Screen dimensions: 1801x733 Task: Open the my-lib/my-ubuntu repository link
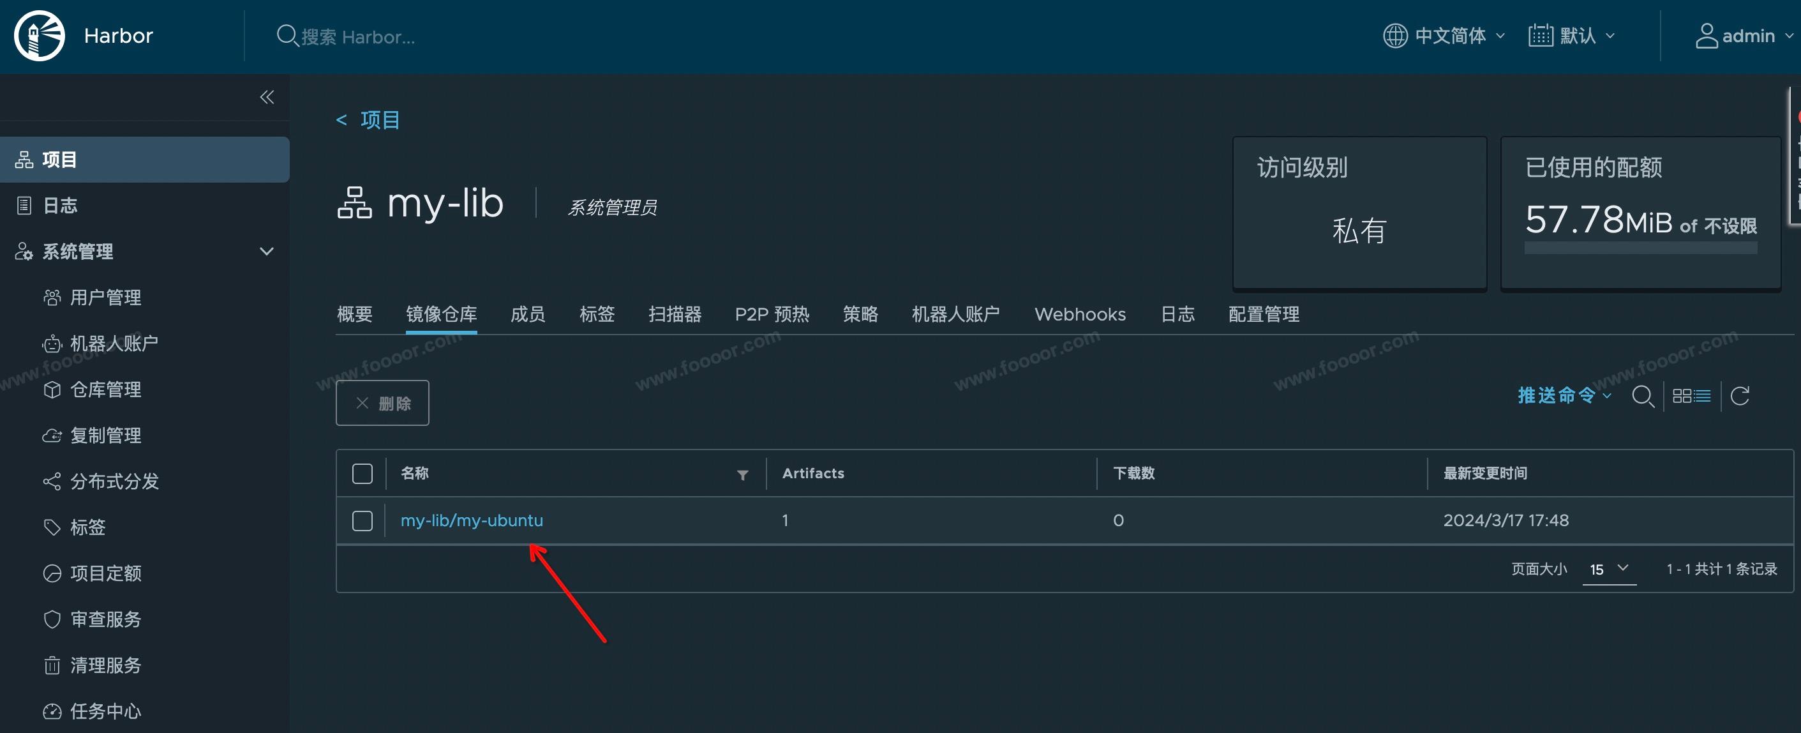tap(471, 520)
